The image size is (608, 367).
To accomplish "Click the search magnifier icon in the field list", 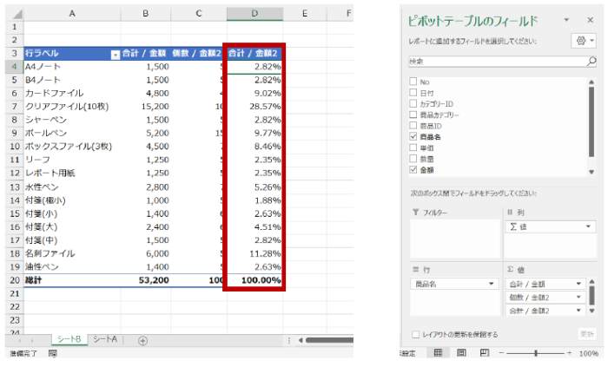I will pyautogui.click(x=591, y=62).
